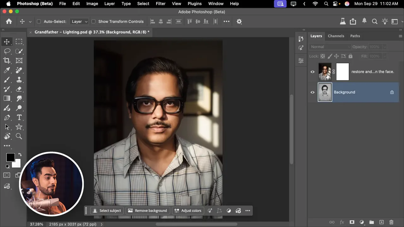Open the Share document icon

tap(353, 21)
